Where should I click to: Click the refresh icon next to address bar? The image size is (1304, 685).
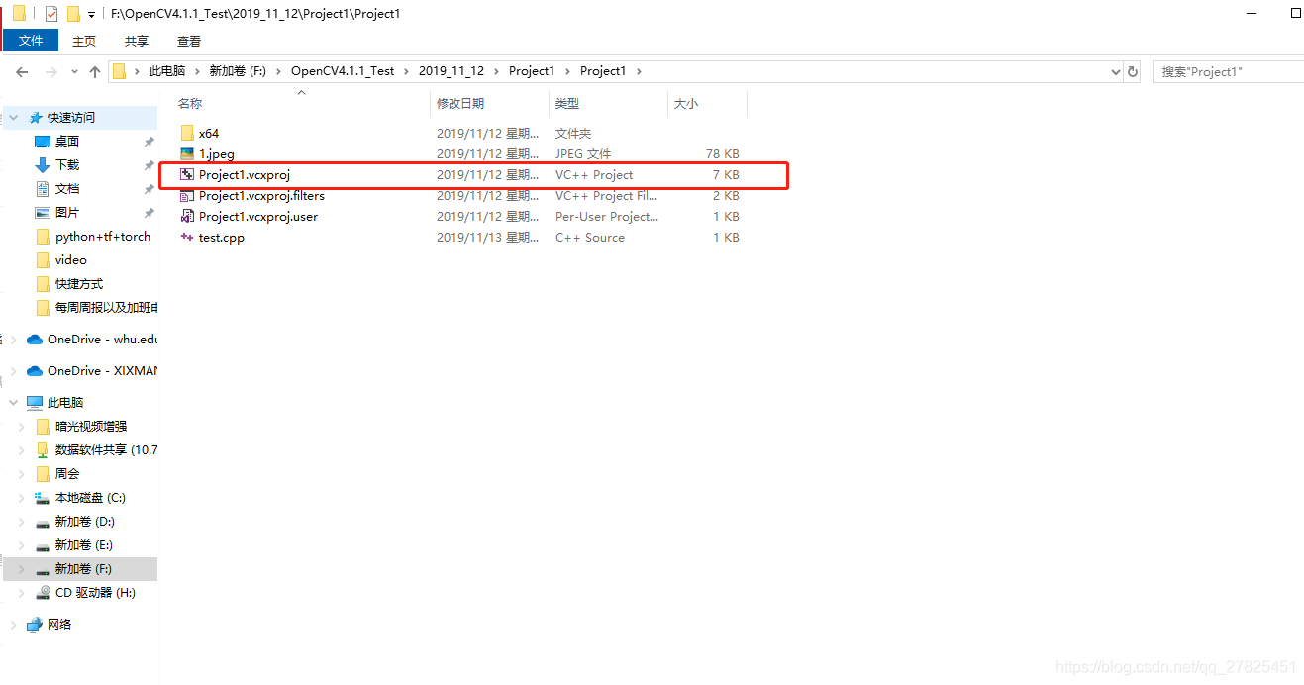click(1132, 70)
